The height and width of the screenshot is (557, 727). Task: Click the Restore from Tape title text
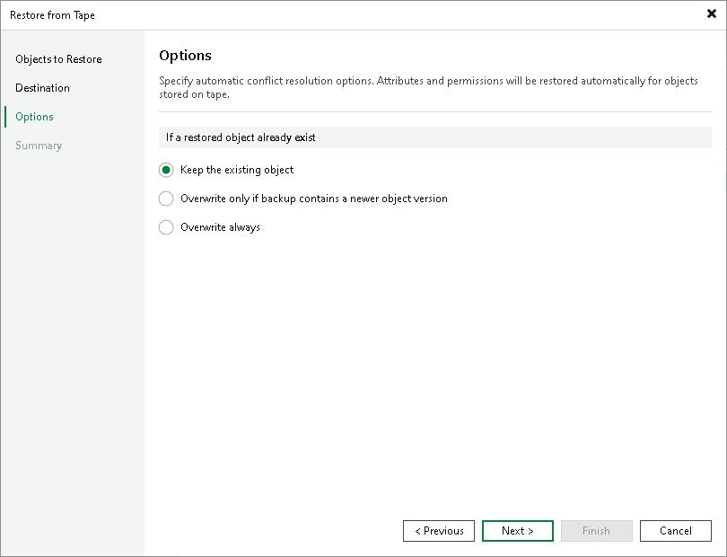click(52, 15)
